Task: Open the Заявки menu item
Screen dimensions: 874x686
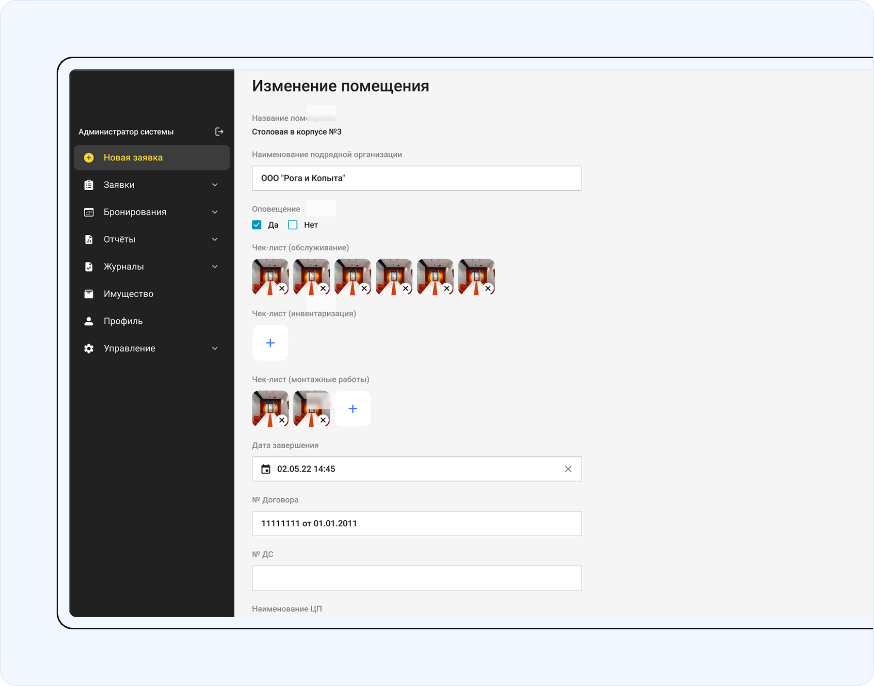Action: click(x=152, y=185)
